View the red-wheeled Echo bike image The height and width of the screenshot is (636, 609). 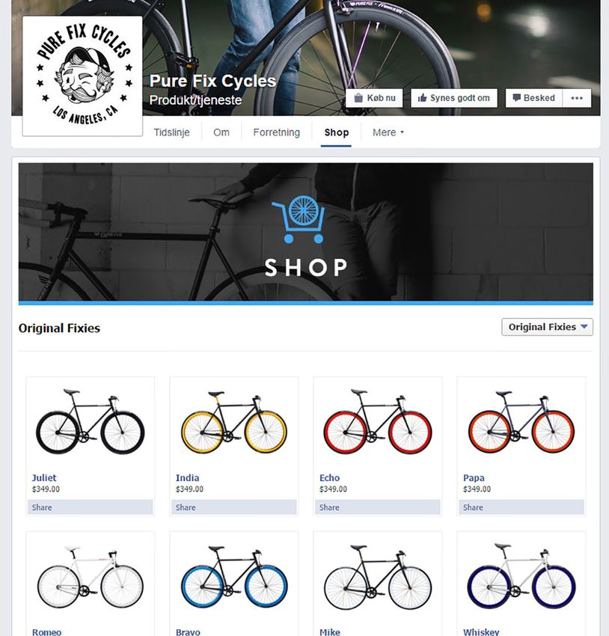(378, 421)
